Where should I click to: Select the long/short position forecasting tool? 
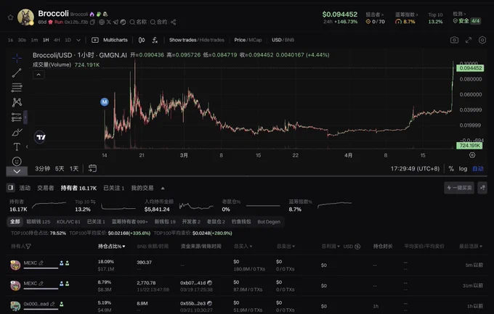click(17, 117)
